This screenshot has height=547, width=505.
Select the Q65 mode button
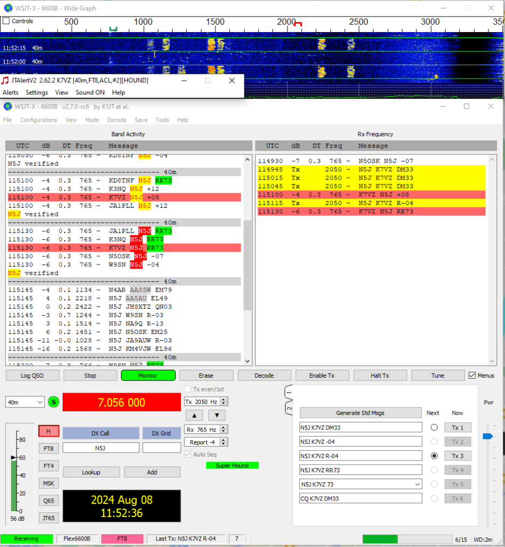49,501
